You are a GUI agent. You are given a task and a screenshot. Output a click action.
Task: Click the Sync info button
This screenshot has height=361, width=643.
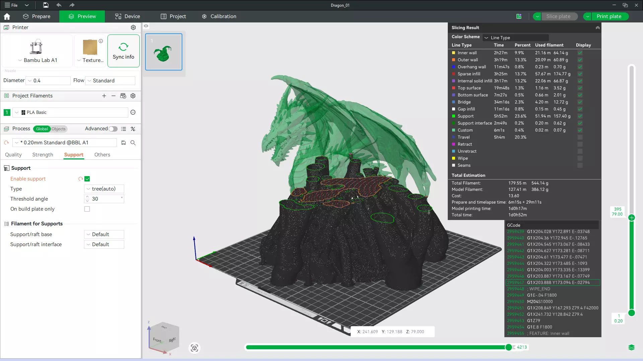click(123, 51)
